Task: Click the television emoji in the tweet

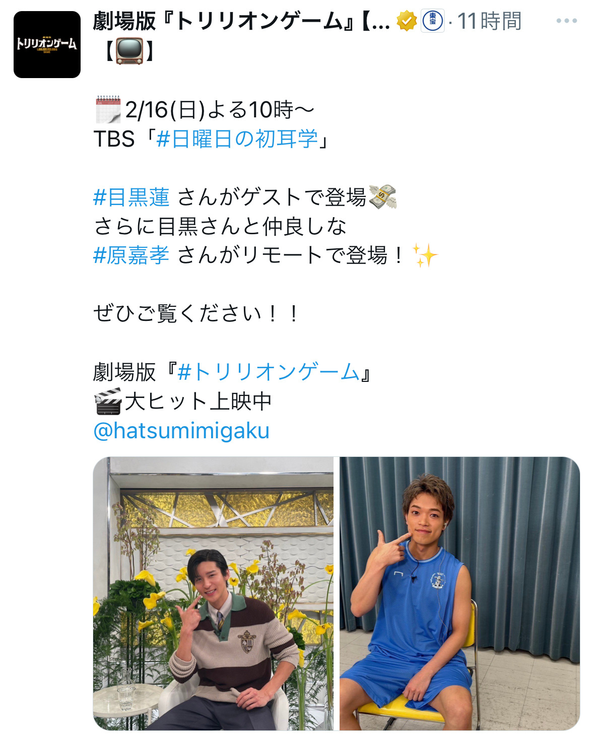Action: (x=129, y=50)
